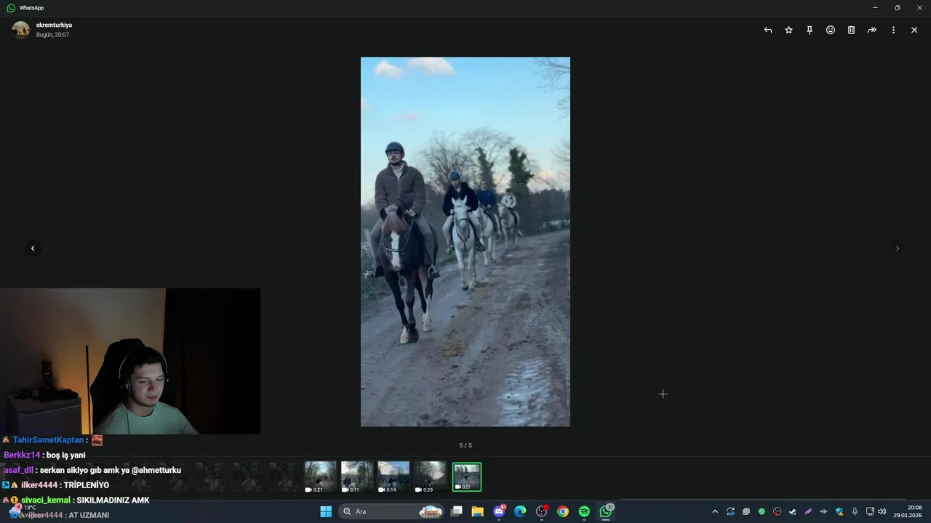Open Discord from the taskbar
Screen dimensions: 931x523
click(499, 511)
